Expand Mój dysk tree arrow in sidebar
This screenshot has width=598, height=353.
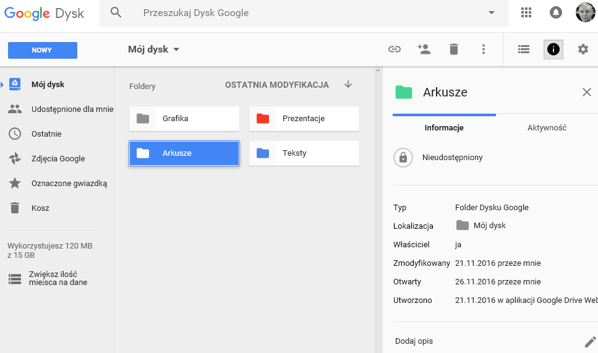pyautogui.click(x=2, y=85)
